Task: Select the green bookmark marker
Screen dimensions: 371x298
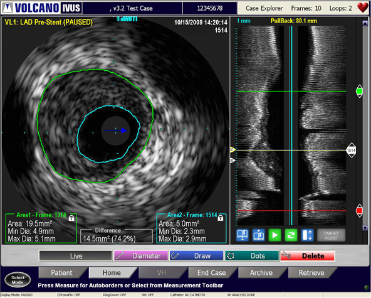Action: (360, 91)
